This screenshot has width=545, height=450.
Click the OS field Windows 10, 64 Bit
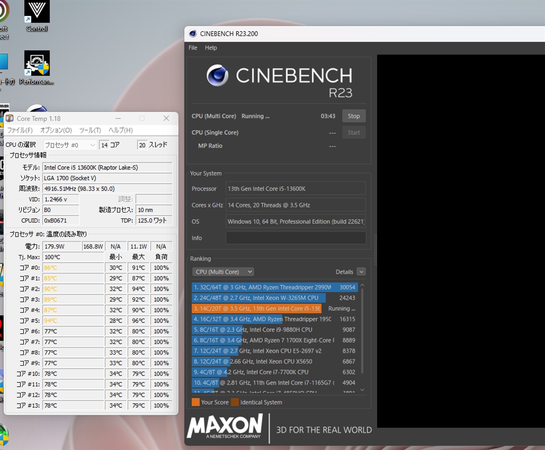pos(296,222)
